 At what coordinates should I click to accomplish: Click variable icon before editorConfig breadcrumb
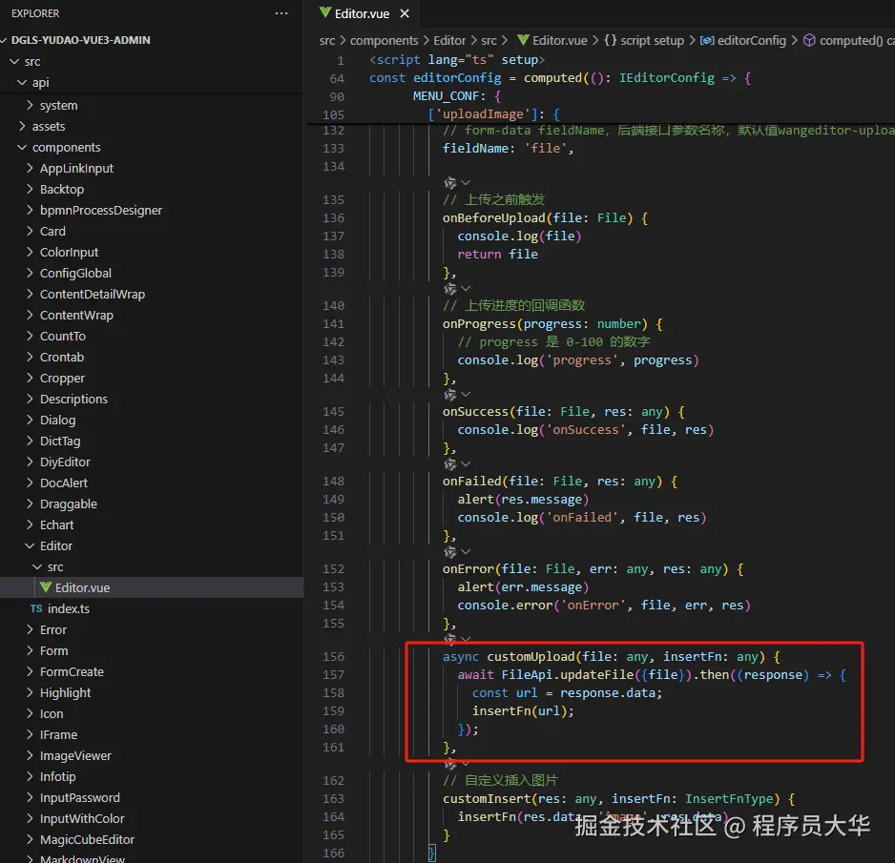point(707,40)
